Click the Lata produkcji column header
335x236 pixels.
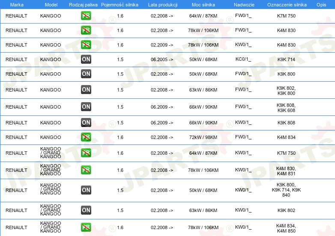163,5
